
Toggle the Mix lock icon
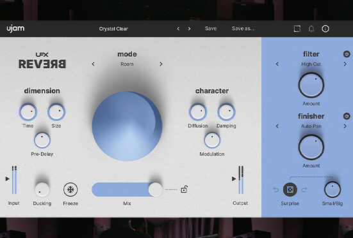184,190
